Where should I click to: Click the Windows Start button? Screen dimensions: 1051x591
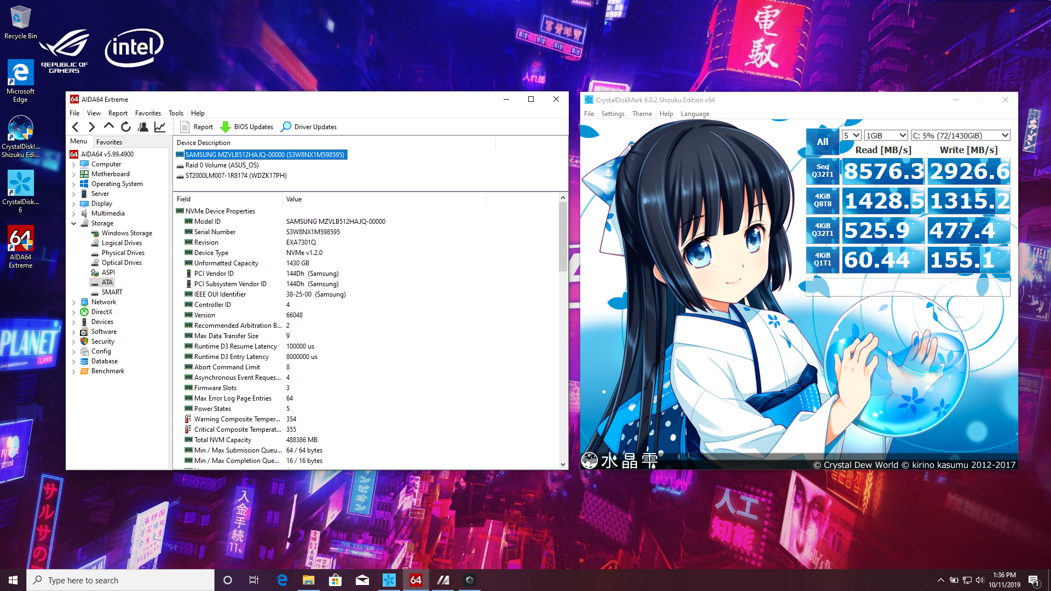(x=13, y=580)
